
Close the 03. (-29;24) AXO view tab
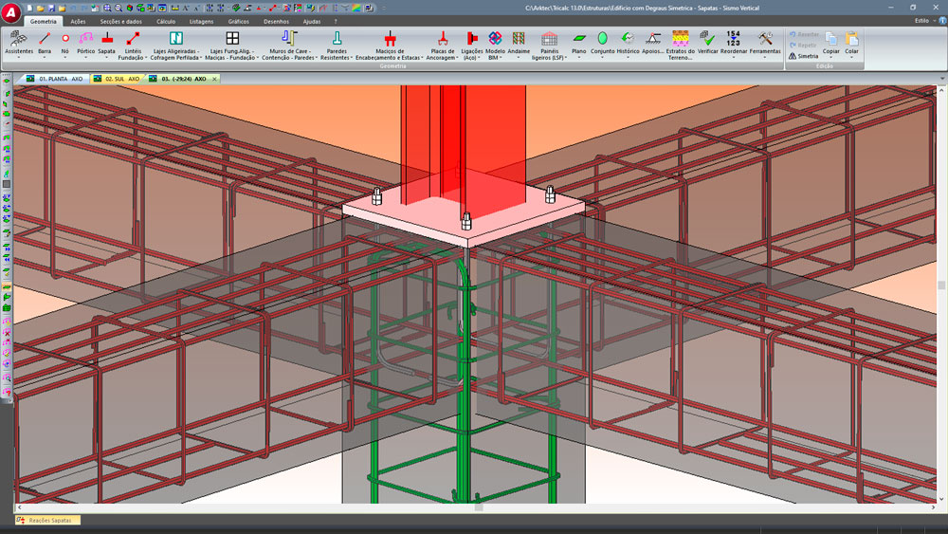214,79
